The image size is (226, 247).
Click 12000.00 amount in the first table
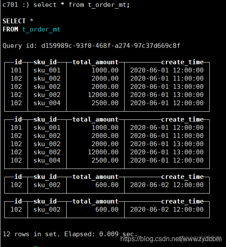(x=103, y=95)
